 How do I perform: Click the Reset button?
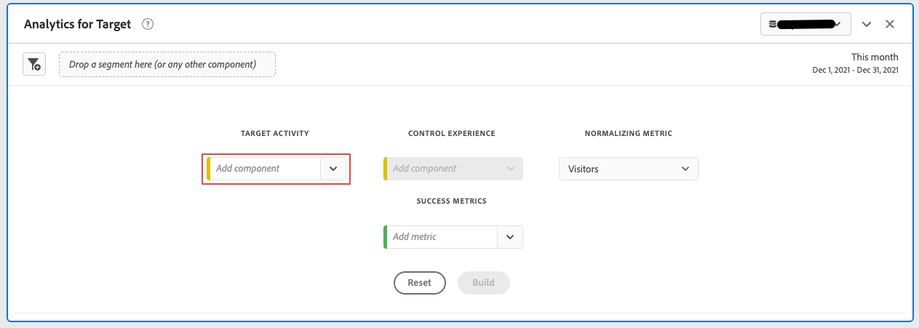419,283
